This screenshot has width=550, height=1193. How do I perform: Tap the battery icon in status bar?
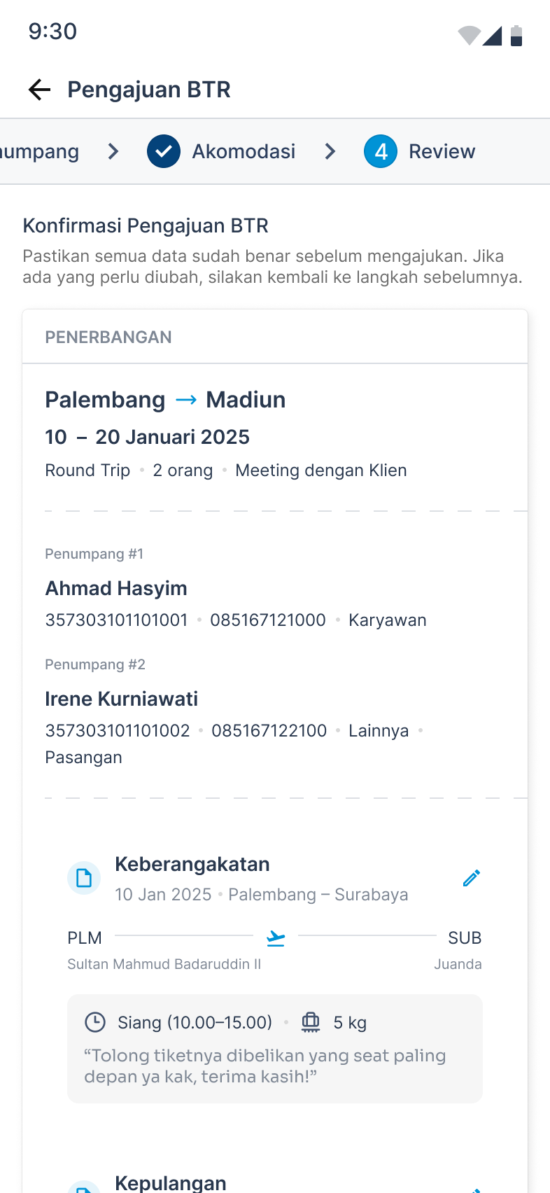516,35
